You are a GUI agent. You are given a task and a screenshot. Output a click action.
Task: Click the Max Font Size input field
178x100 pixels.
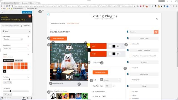(108, 86)
